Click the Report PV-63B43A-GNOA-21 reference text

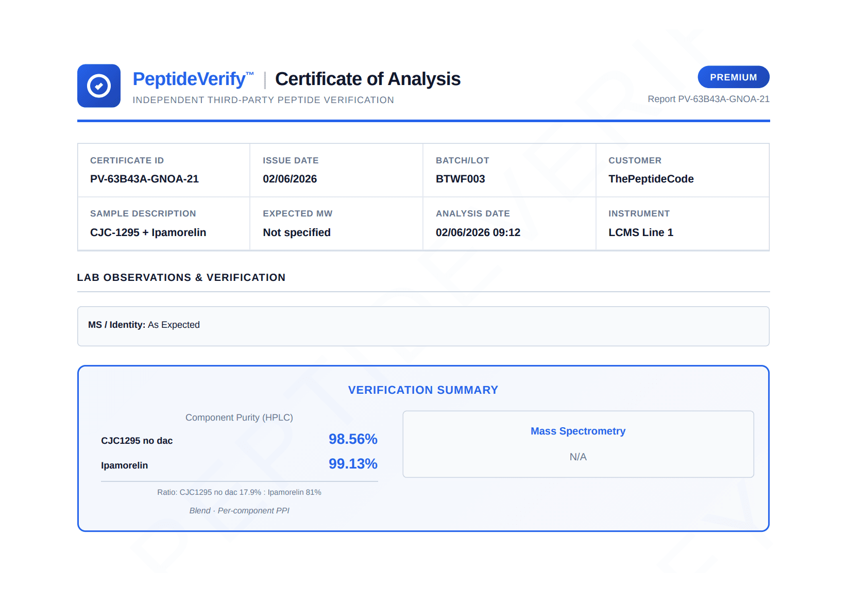[708, 99]
